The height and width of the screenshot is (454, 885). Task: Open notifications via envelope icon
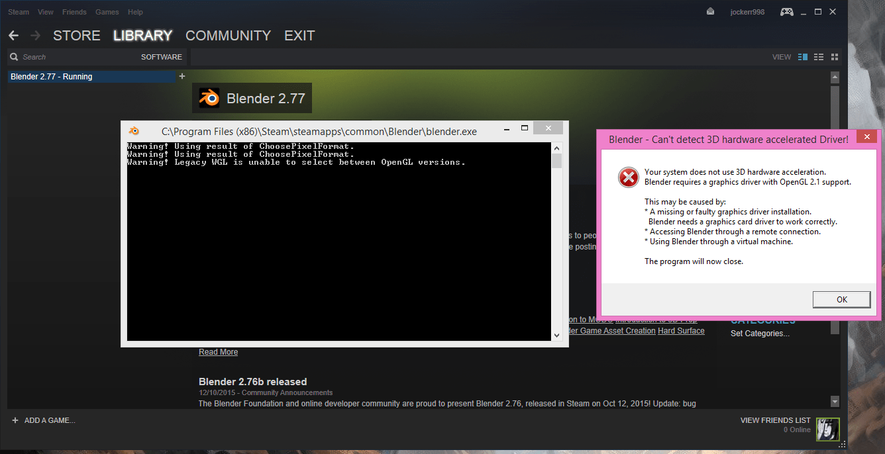click(711, 11)
